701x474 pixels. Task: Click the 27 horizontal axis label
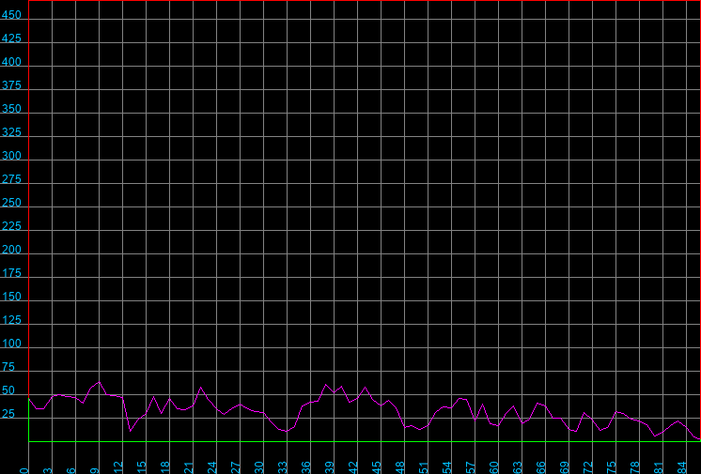pos(236,467)
